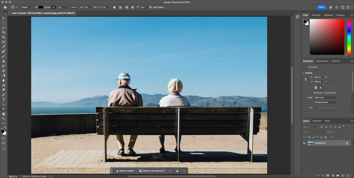Image resolution: width=354 pixels, height=178 pixels.
Task: Select portrait canvas orientation button
Action: (x=316, y=87)
